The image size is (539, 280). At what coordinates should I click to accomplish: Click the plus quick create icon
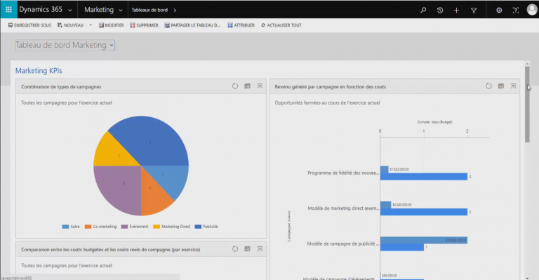tap(456, 11)
